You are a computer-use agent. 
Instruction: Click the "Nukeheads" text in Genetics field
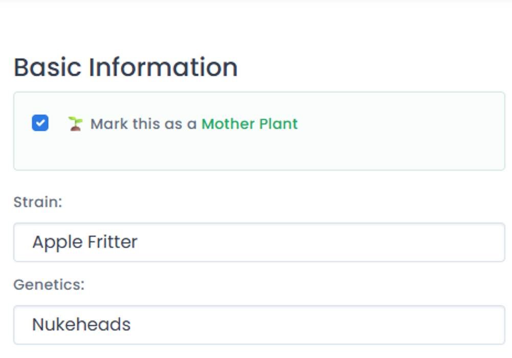point(81,325)
